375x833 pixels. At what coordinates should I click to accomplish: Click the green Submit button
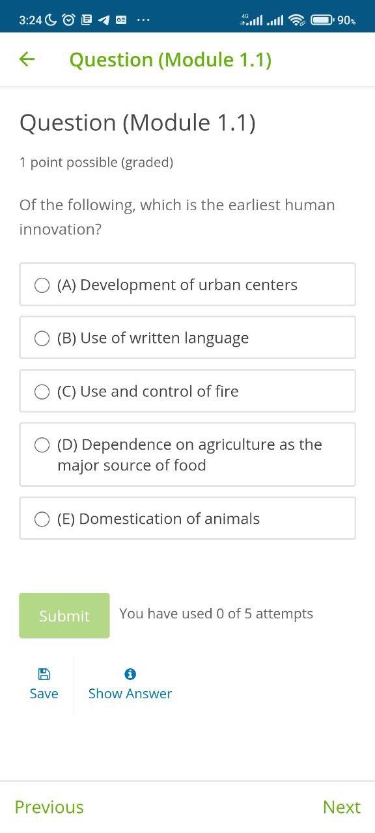pos(64,616)
